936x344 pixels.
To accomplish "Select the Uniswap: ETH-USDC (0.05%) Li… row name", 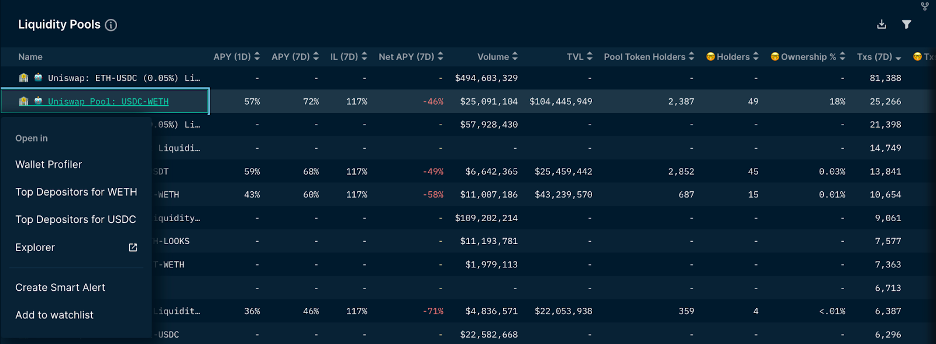I will click(124, 78).
